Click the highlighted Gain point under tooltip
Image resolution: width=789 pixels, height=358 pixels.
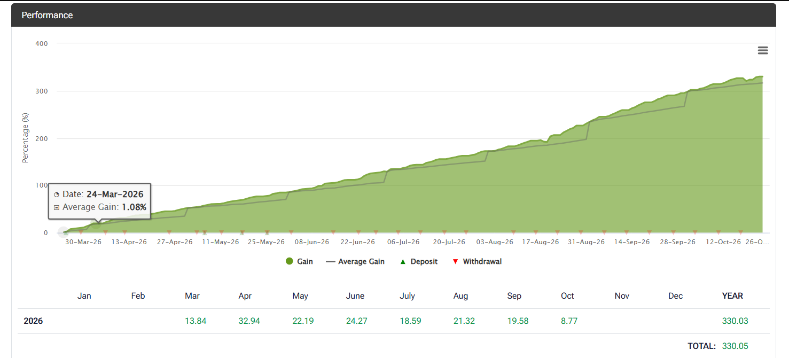(97, 224)
